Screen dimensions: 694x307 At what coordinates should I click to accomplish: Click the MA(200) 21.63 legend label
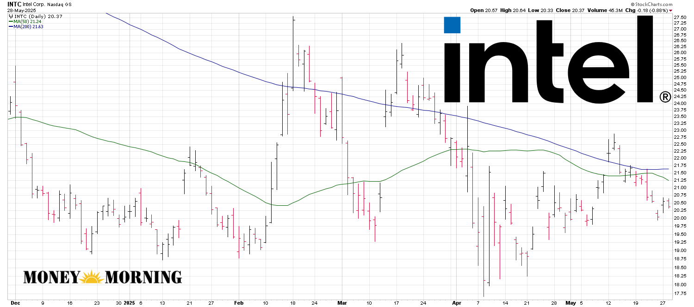pos(30,26)
